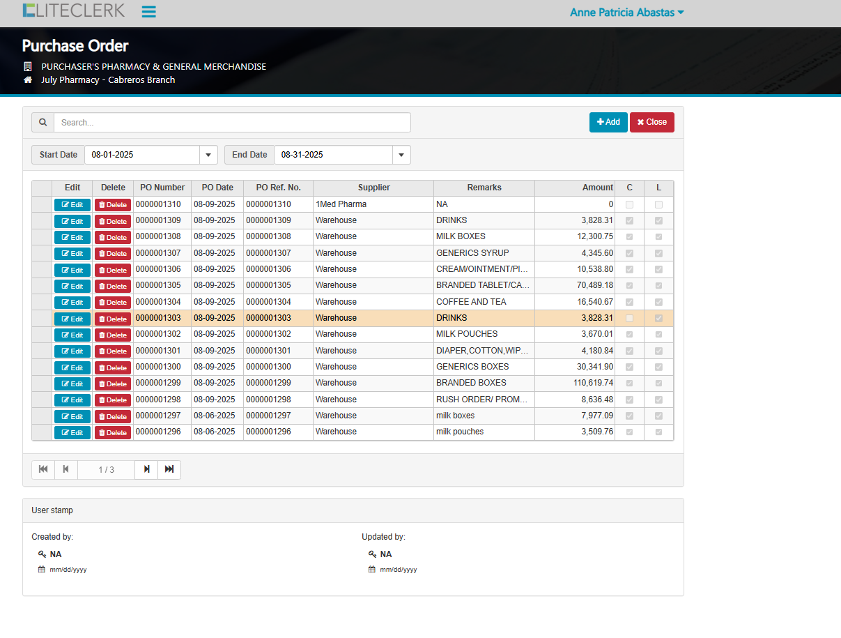Go to the first page of results
Viewport: 841px width, 638px height.
coord(43,469)
